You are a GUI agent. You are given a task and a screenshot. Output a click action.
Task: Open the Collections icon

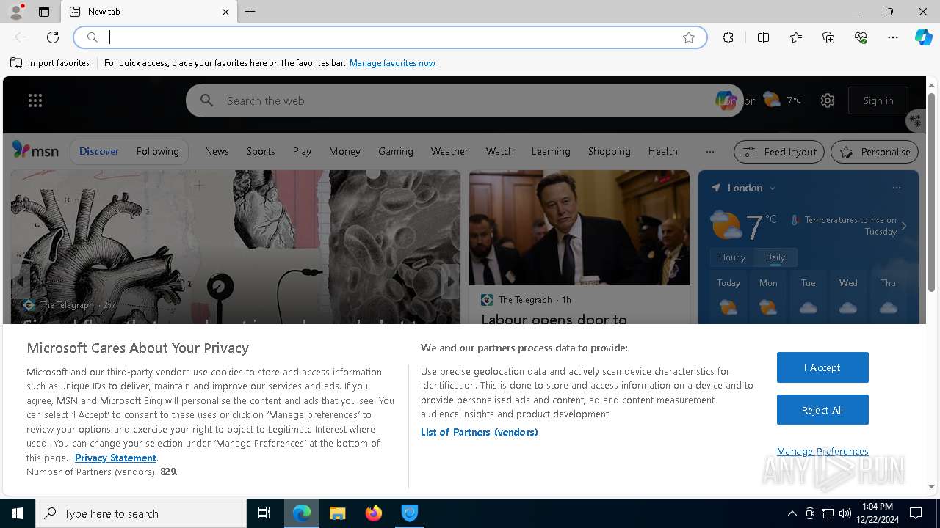[828, 37]
